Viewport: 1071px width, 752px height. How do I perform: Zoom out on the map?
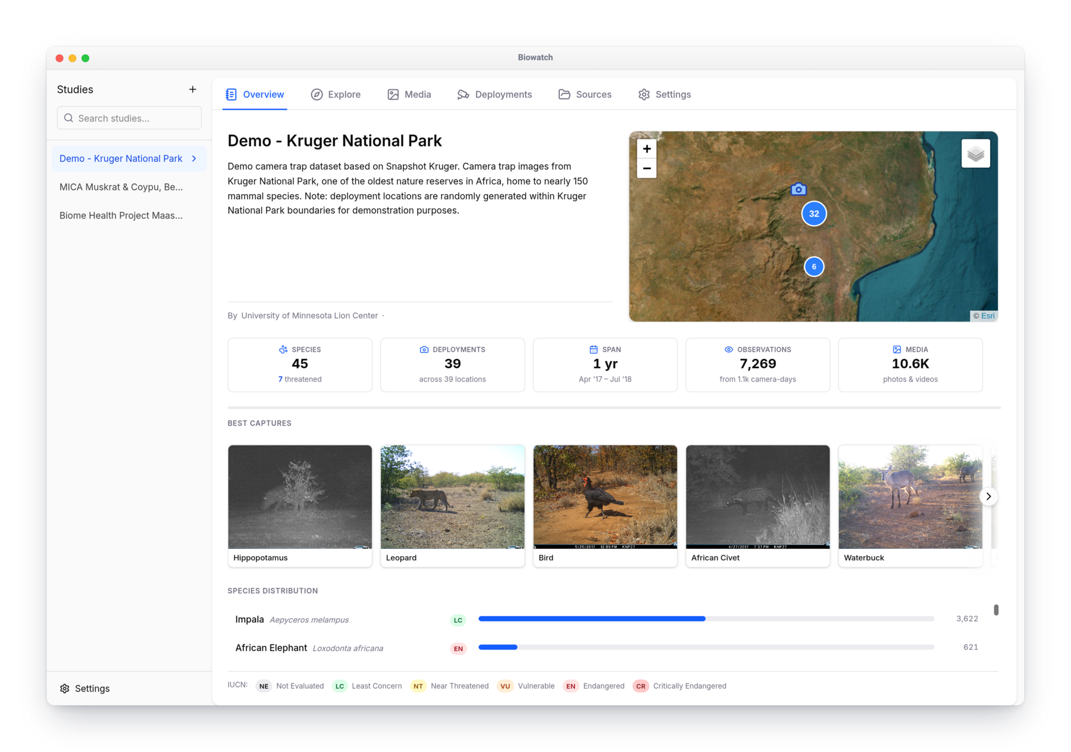(x=647, y=169)
